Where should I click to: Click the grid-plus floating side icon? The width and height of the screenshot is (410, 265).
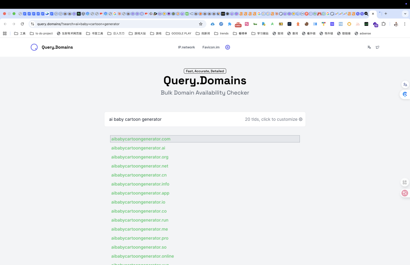(x=405, y=182)
